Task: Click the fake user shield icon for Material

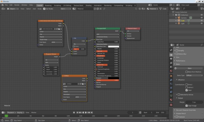Action: coord(95,9)
